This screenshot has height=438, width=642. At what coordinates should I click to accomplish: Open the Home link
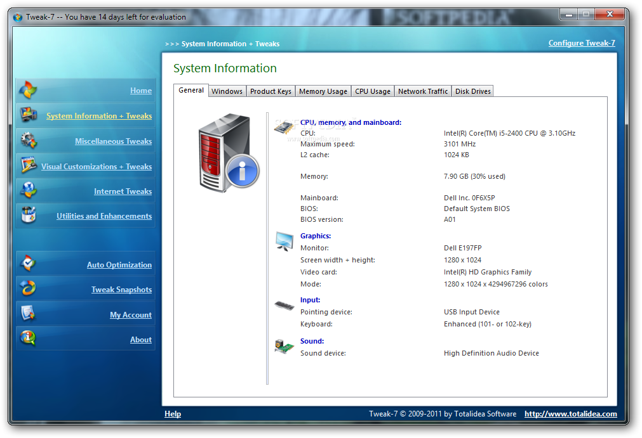[x=141, y=91]
